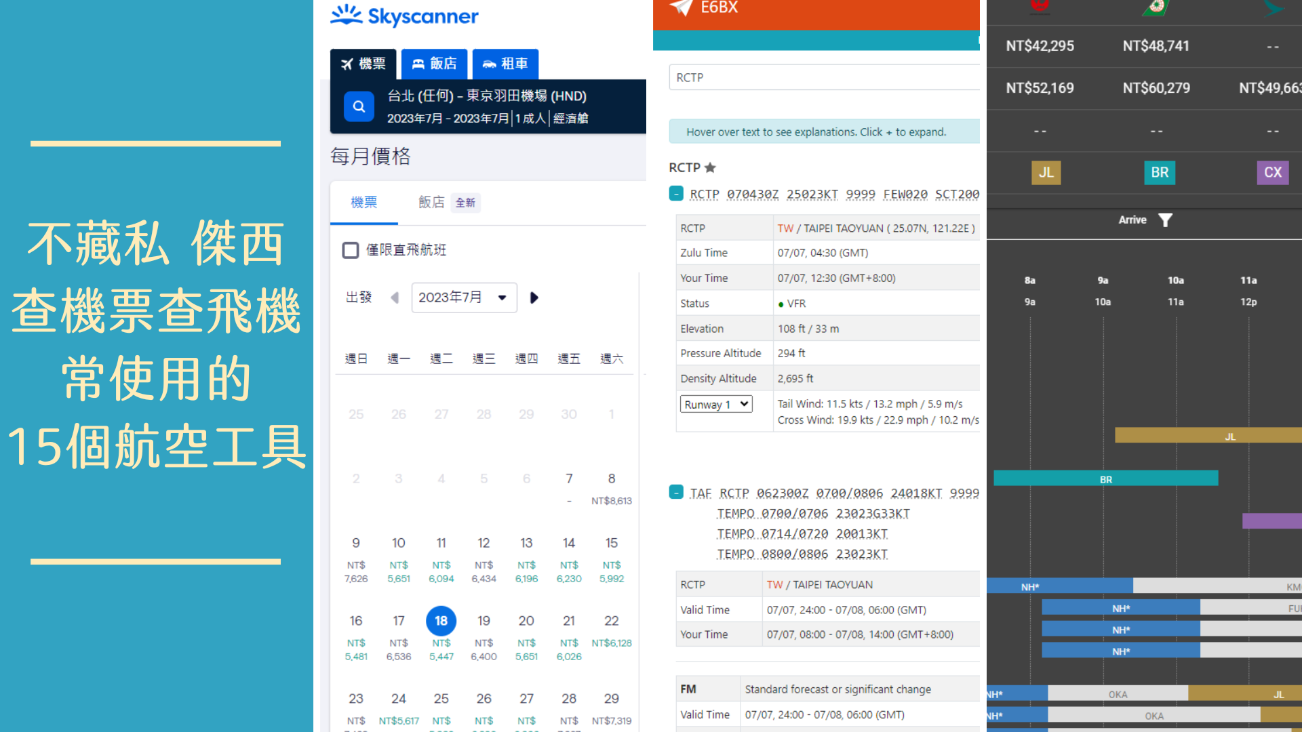The width and height of the screenshot is (1302, 732).
Task: Select July 11 priced NT$6,094
Action: point(441,560)
